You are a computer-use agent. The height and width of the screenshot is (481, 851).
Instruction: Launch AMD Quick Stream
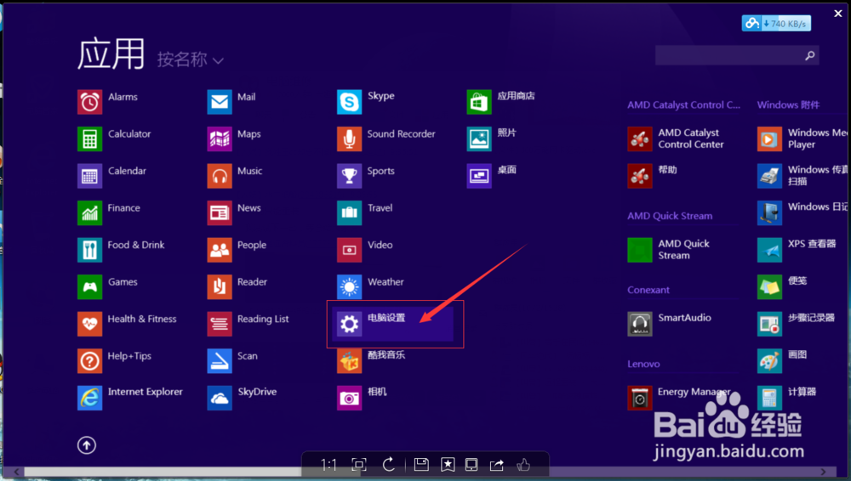point(669,250)
